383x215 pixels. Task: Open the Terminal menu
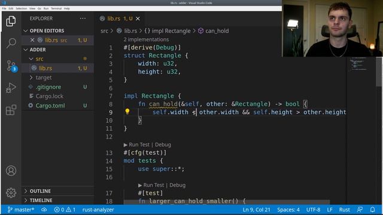56,8
